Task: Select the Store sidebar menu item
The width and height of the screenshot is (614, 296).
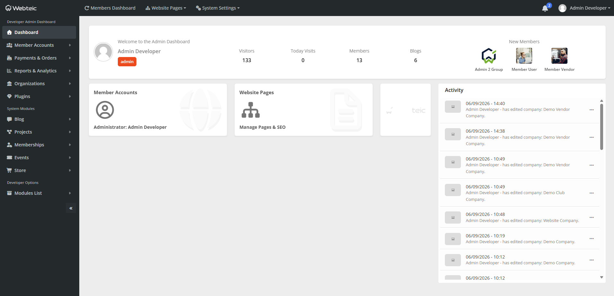Action: pos(39,170)
